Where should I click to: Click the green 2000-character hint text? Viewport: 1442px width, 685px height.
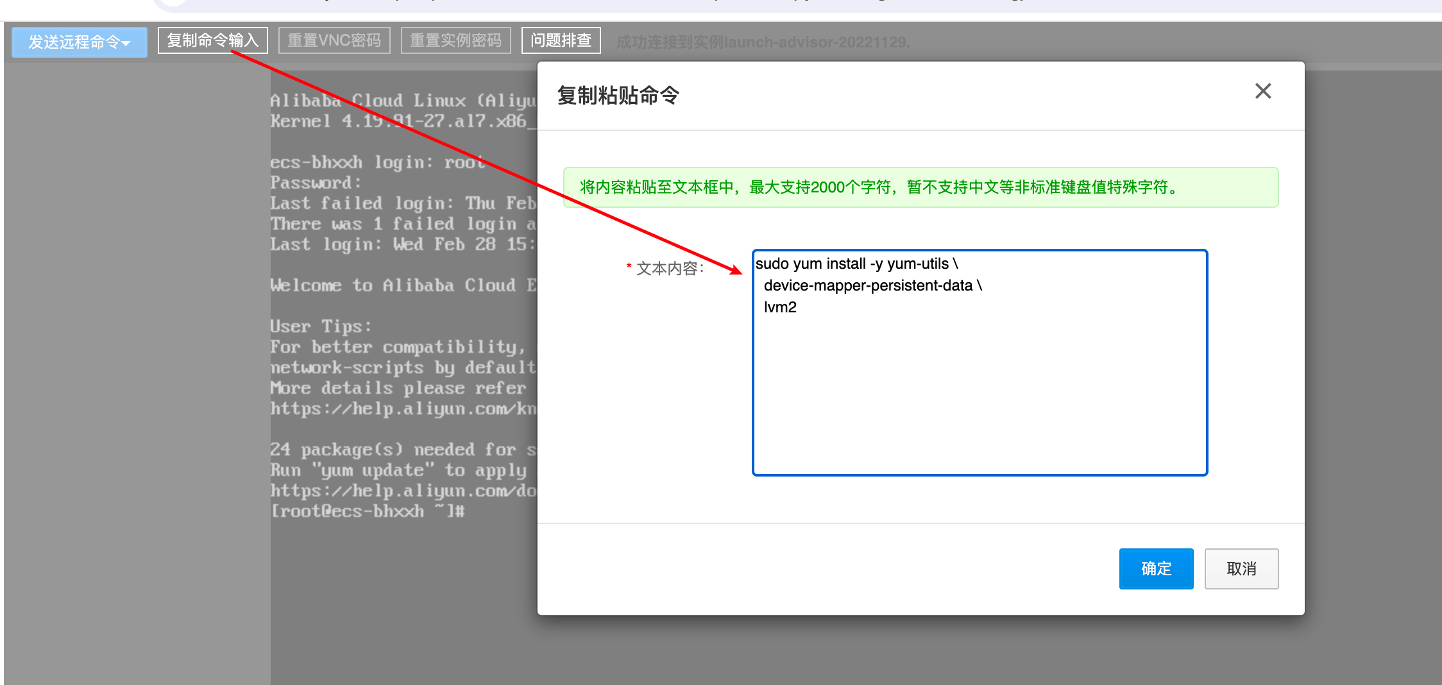[x=879, y=187]
